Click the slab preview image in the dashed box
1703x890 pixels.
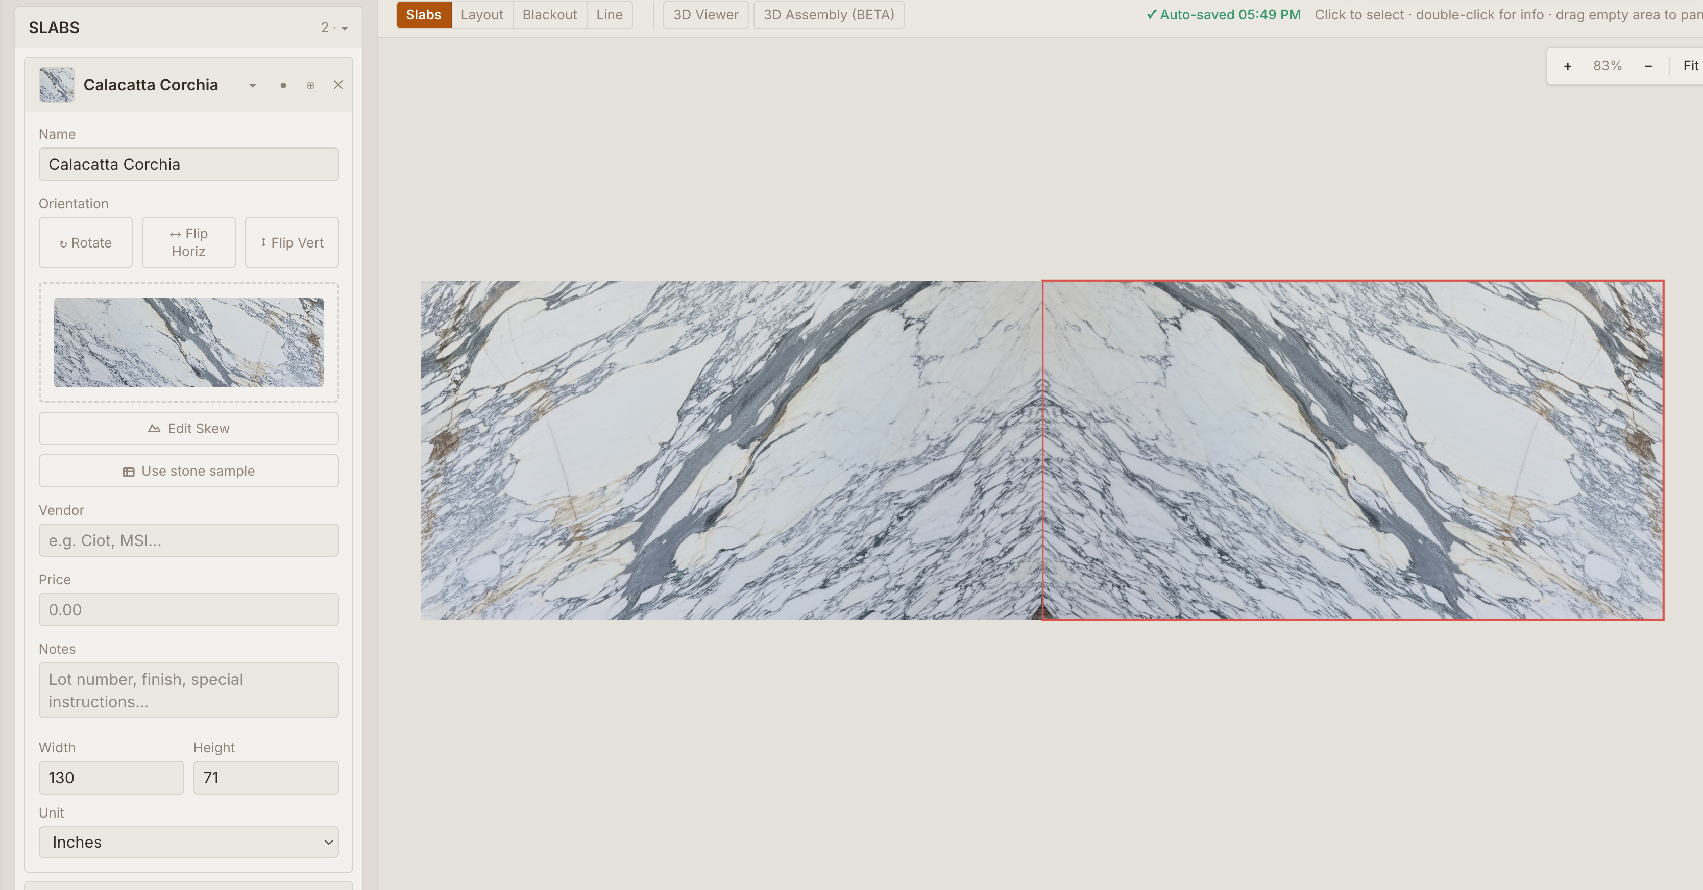pos(188,342)
